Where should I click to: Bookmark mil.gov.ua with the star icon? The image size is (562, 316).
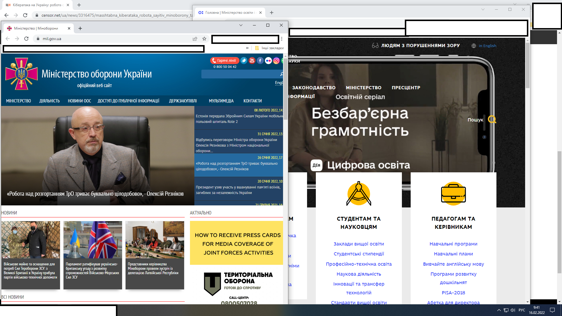pos(204,39)
